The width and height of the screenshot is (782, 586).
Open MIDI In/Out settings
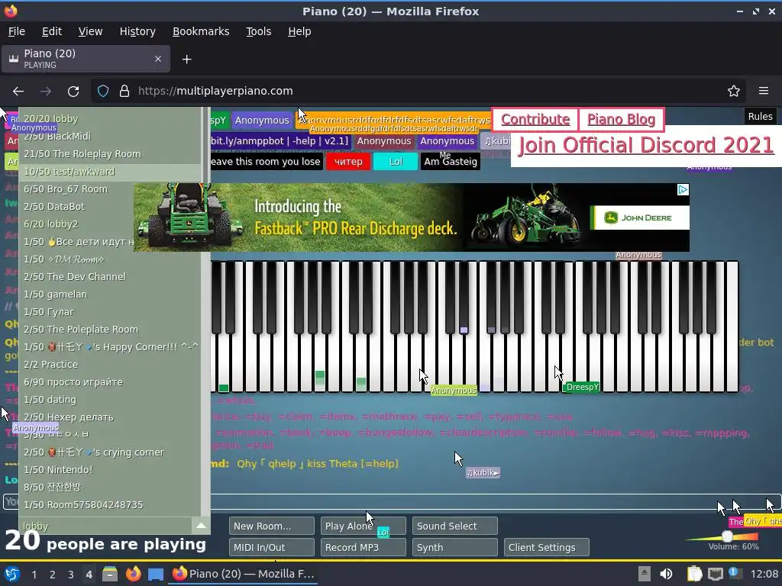coord(272,547)
